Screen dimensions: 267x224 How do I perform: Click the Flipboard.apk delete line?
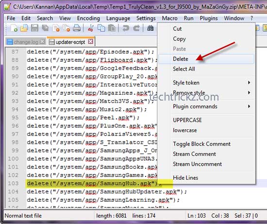point(92,60)
